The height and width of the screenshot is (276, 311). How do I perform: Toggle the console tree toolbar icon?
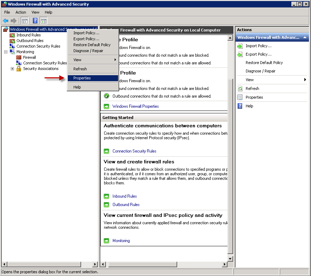(24, 21)
